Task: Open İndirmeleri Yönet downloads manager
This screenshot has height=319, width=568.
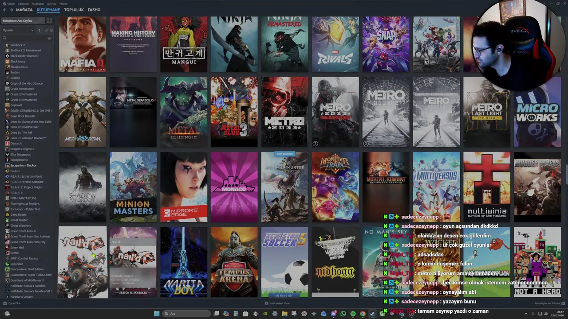Action: [277, 303]
